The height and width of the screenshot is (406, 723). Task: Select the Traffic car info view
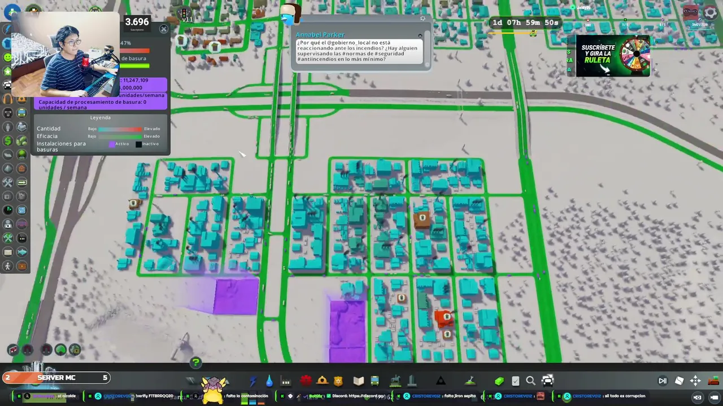(x=7, y=85)
